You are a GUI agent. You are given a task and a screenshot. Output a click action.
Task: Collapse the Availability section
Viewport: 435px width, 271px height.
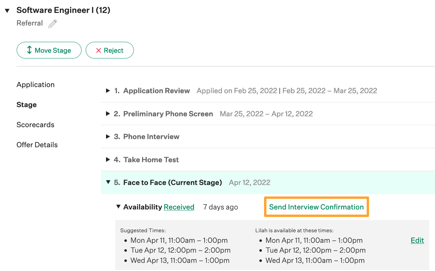[118, 207]
